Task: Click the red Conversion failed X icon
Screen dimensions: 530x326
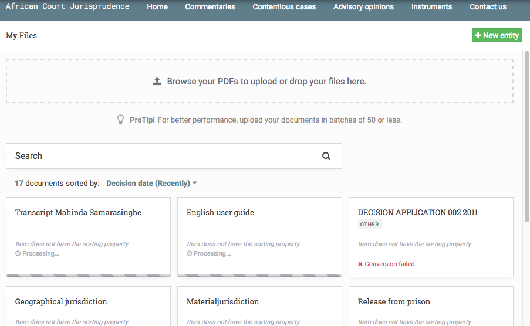Action: click(x=360, y=264)
